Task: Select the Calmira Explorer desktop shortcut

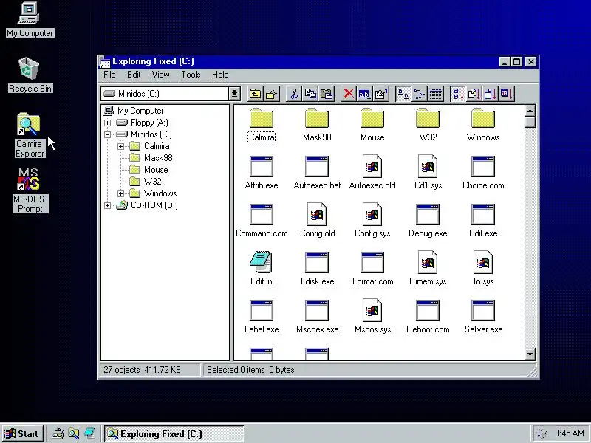Action: click(30, 136)
